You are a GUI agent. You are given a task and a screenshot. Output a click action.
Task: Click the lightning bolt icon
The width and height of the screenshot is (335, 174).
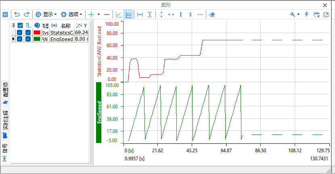click(306, 14)
